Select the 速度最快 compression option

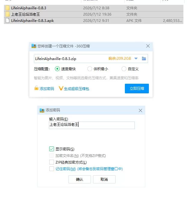pyautogui.click(x=57, y=69)
